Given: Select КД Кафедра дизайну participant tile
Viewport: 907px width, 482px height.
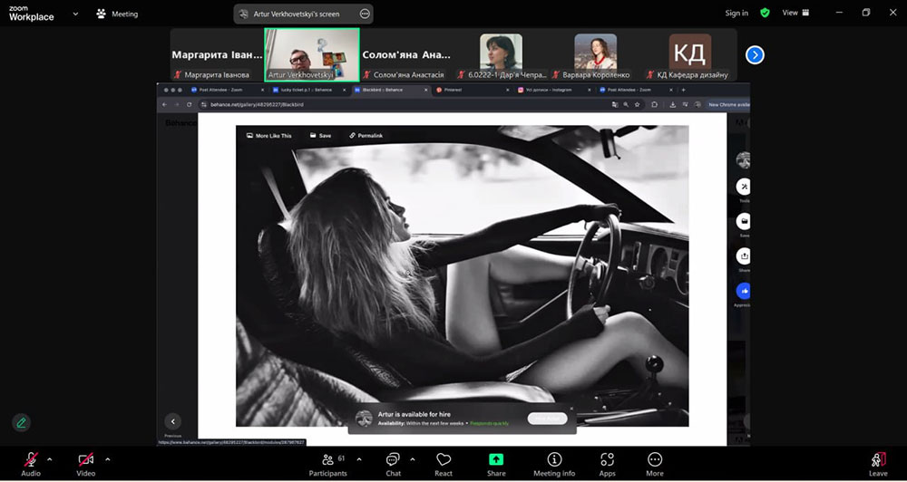Looking at the screenshot, I should click(x=690, y=55).
